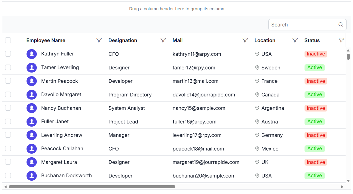Click Kathryn Fuller's avatar icon
This screenshot has width=353, height=194.
[32, 54]
